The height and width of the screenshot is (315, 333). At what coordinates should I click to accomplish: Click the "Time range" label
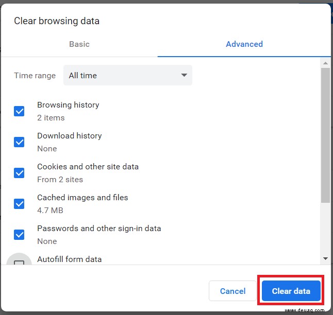click(x=35, y=76)
